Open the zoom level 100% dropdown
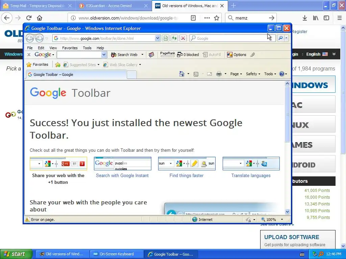346x259 pixels. click(x=282, y=220)
